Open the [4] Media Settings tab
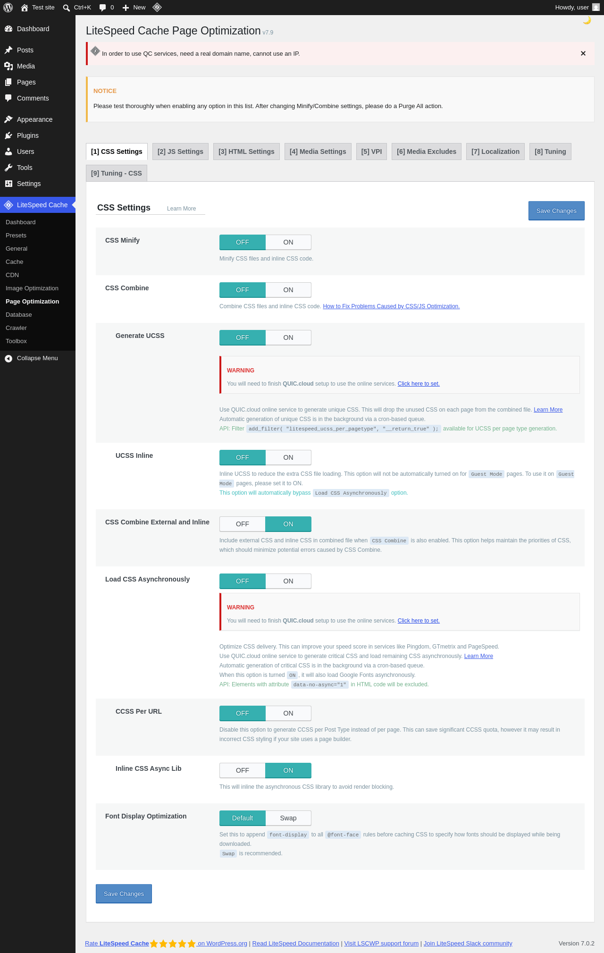 318,152
